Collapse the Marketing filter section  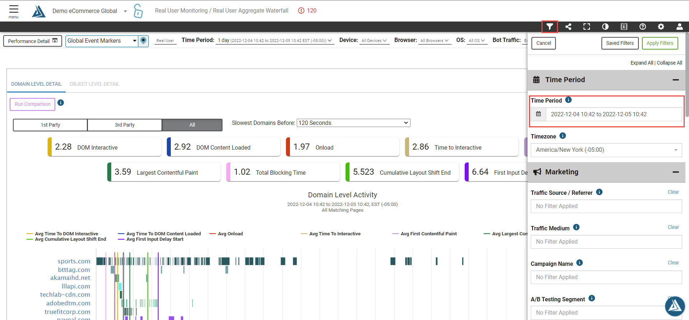point(676,172)
